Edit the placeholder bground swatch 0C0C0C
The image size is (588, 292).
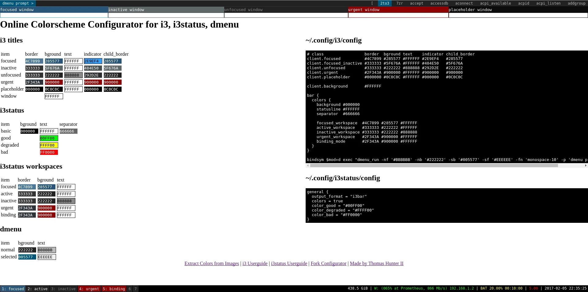[x=54, y=89]
